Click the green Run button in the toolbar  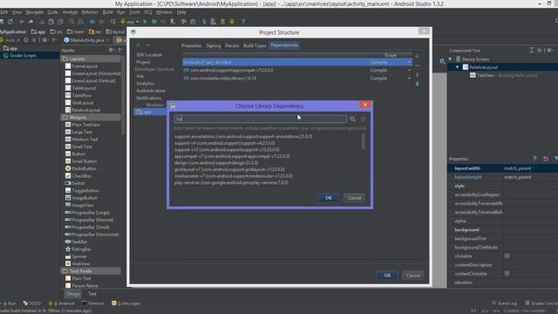click(145, 22)
